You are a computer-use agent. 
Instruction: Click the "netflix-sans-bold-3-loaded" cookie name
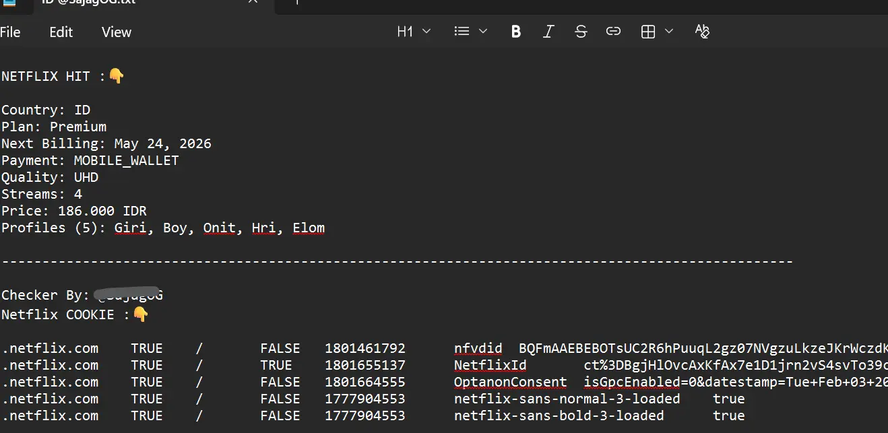[559, 415]
